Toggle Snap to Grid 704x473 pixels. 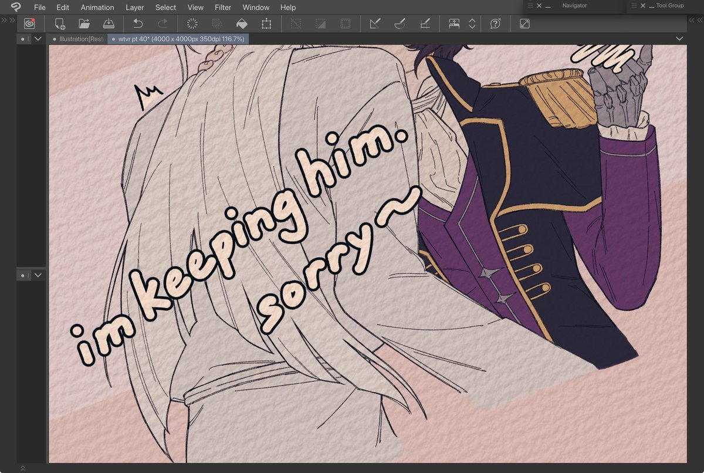pos(425,24)
